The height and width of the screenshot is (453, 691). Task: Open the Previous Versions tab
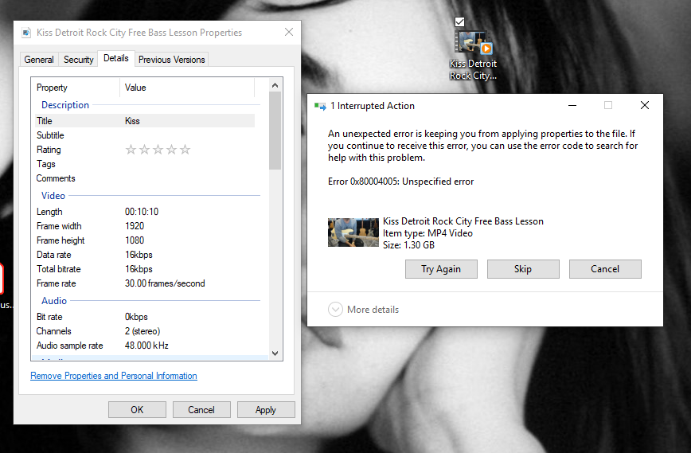(171, 60)
